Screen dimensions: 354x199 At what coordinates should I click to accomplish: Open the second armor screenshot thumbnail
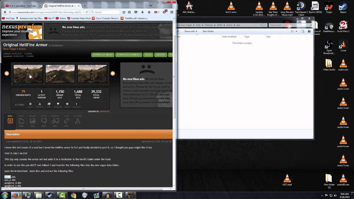click(x=60, y=74)
